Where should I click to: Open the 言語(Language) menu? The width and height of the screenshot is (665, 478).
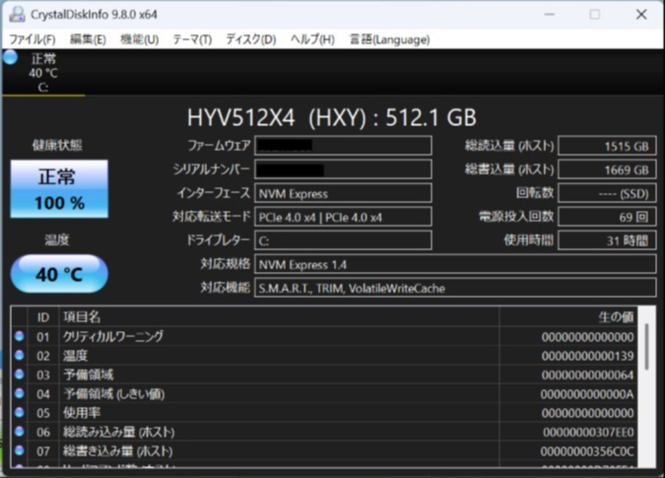click(x=389, y=39)
